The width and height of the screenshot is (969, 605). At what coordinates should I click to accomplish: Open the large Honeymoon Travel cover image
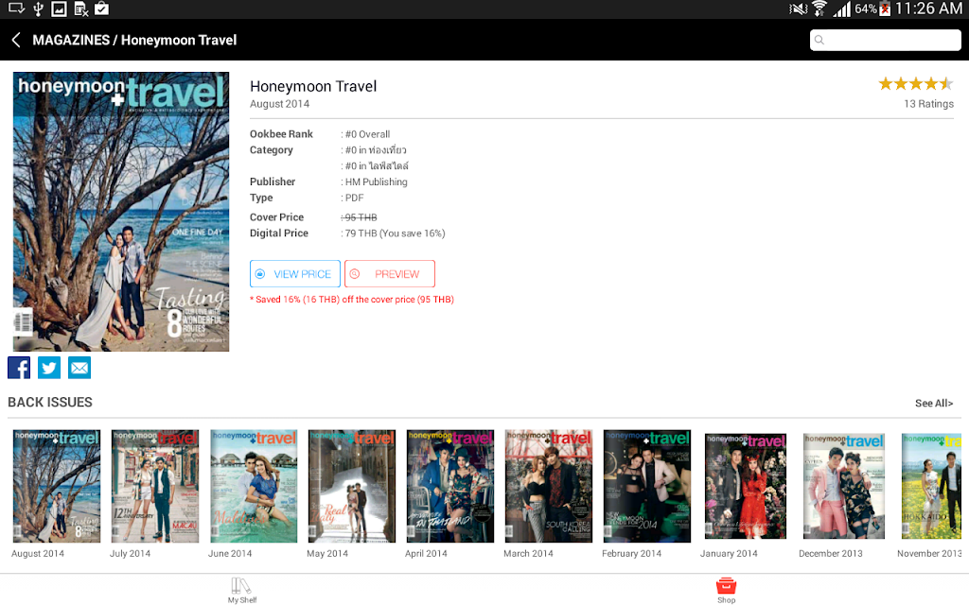pos(121,212)
